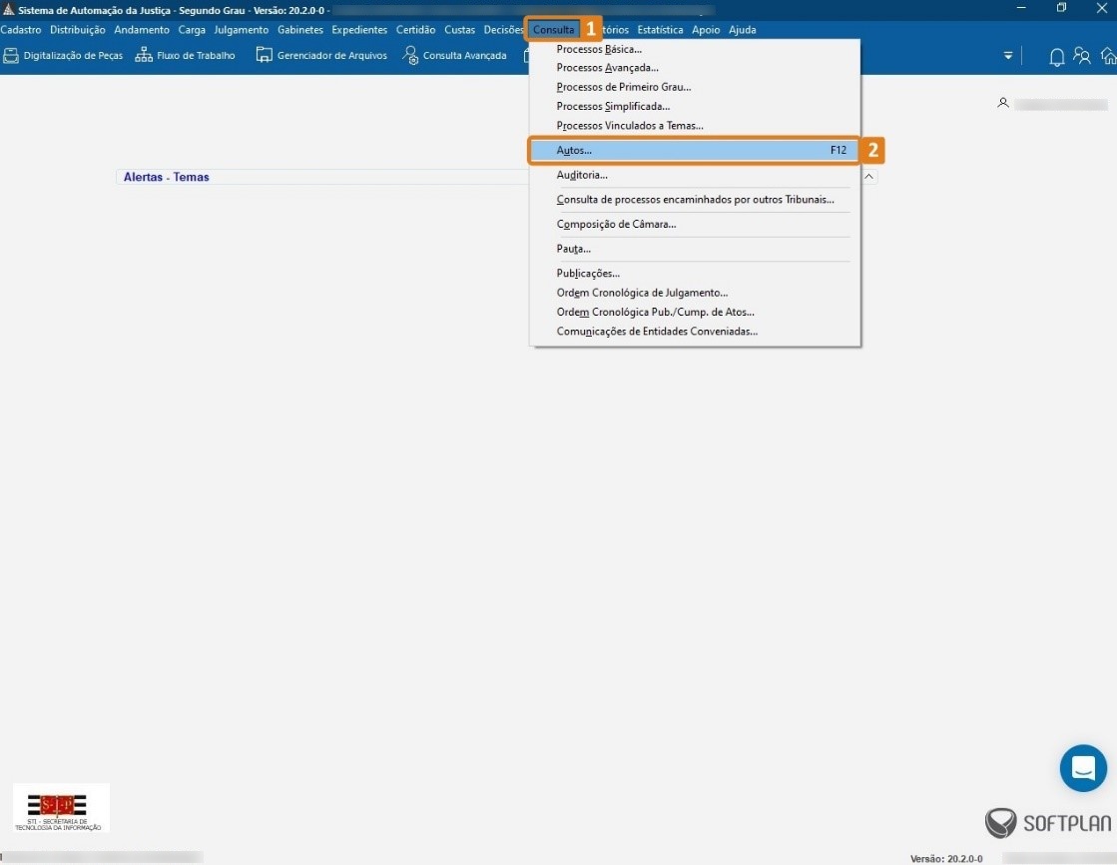Click the user profile icon beside the name
This screenshot has height=865, width=1117.
tap(1003, 103)
